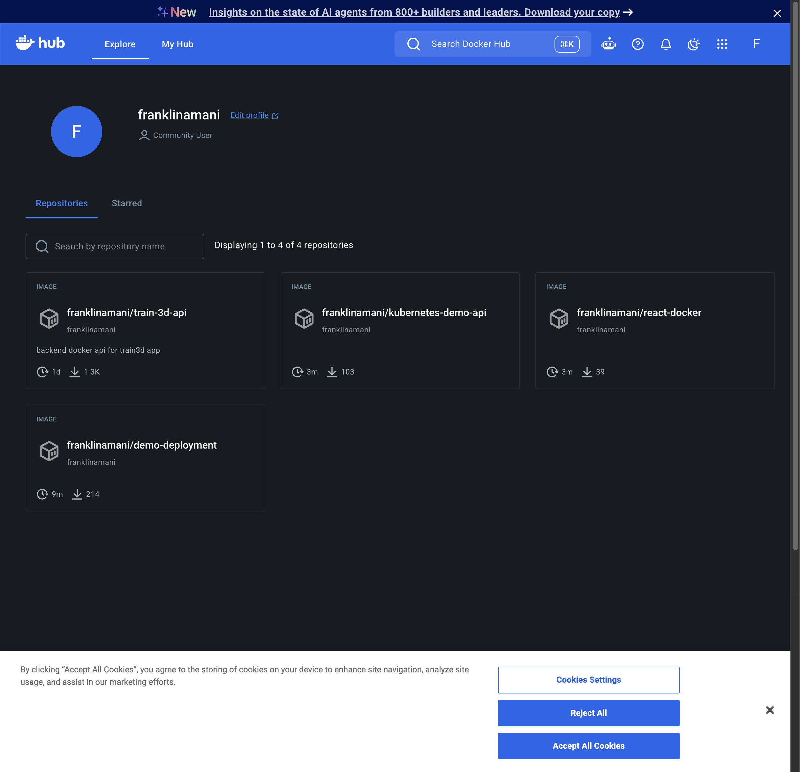Click the large F profile avatar
The height and width of the screenshot is (772, 800).
tap(76, 132)
